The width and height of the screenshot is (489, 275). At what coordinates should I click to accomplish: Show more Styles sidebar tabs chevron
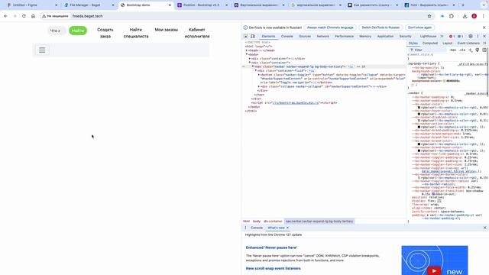click(484, 44)
